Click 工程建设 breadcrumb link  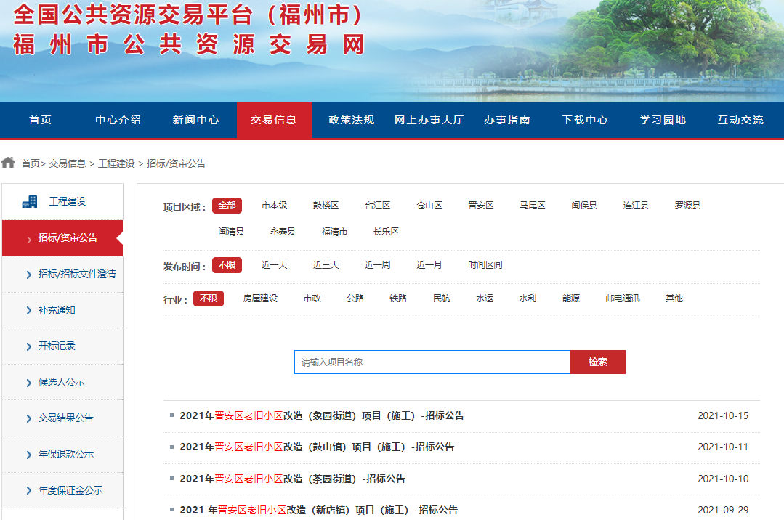coord(116,163)
